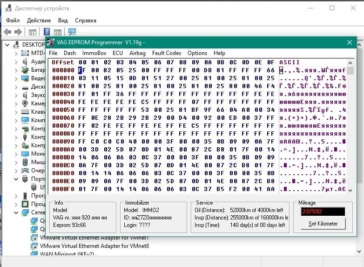Click Device Manager title bar icon
The height and width of the screenshot is (267, 364).
[x=8, y=8]
